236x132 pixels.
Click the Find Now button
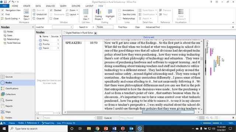tap(123, 27)
